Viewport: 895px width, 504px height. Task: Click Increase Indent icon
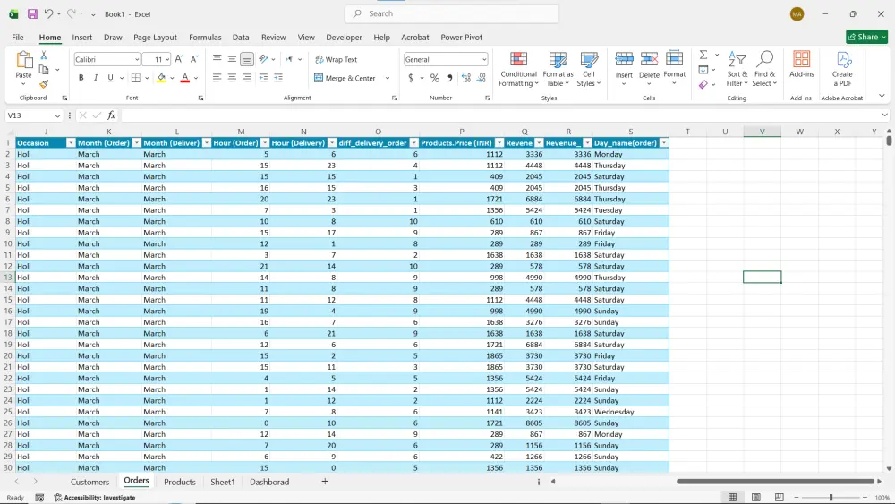tap(278, 78)
